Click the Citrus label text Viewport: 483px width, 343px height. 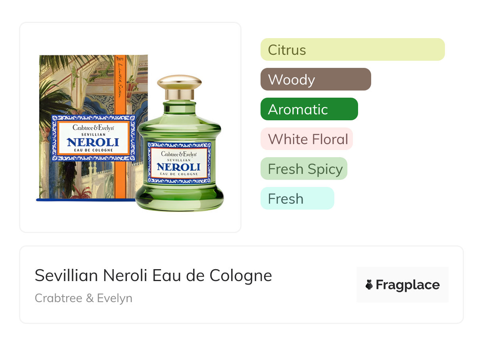[x=287, y=50]
